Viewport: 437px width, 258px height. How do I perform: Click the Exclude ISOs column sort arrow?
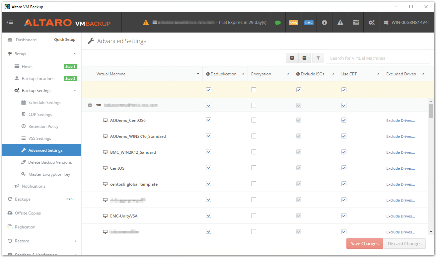tap(333, 74)
